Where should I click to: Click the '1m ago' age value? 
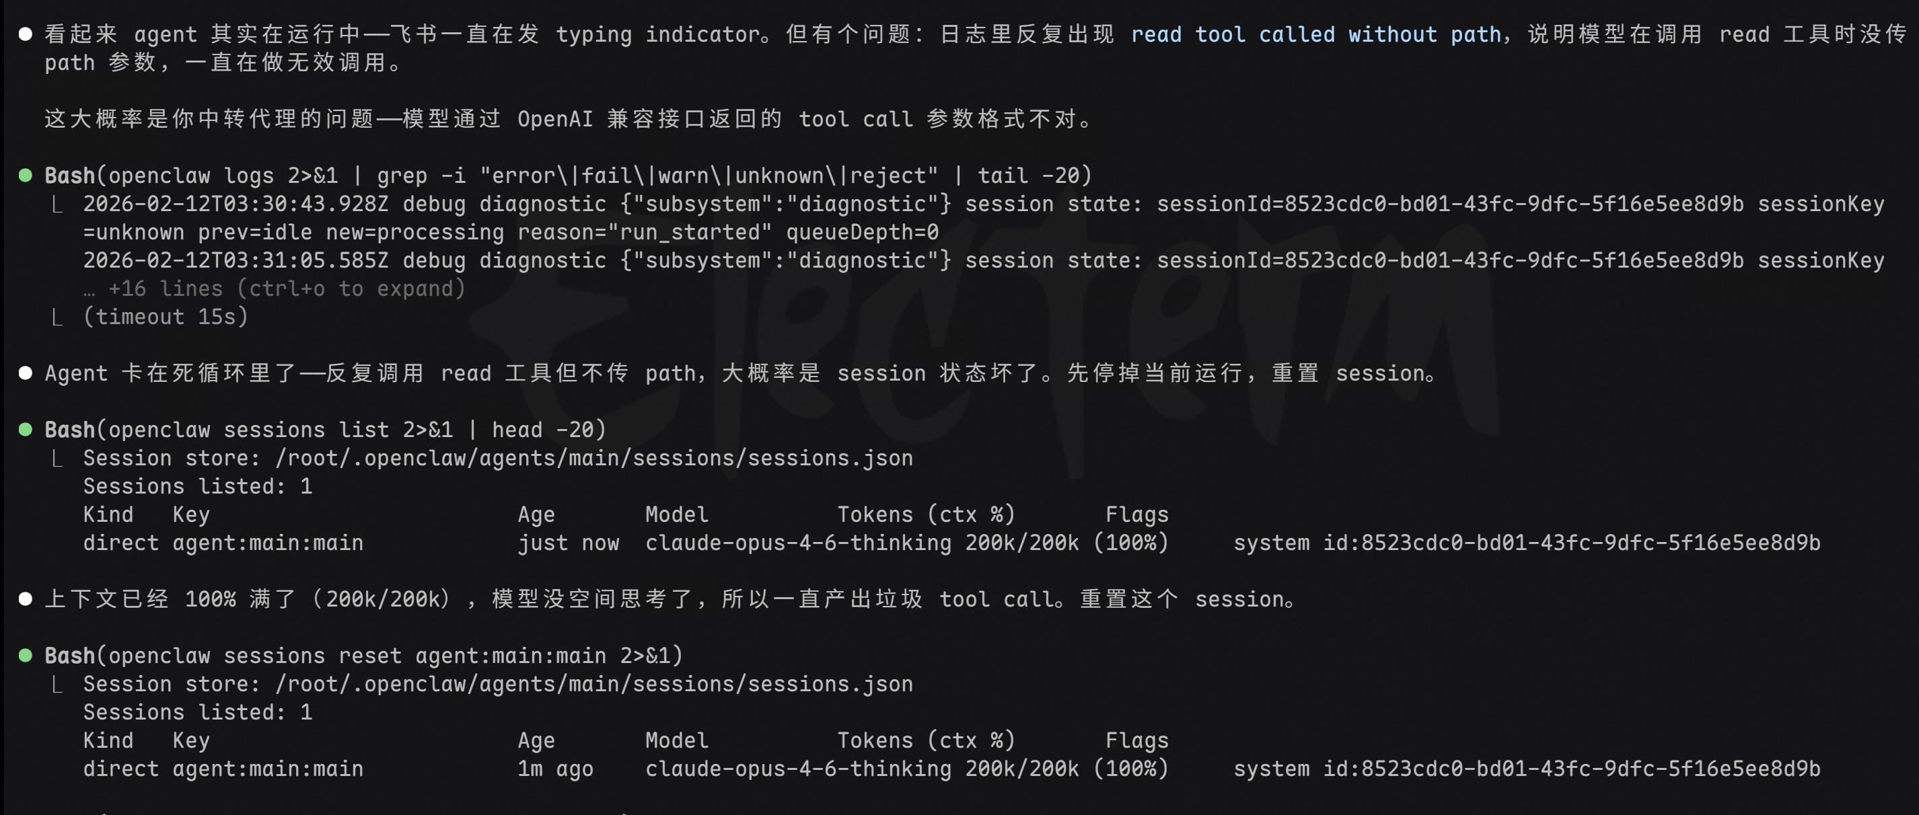tap(555, 769)
